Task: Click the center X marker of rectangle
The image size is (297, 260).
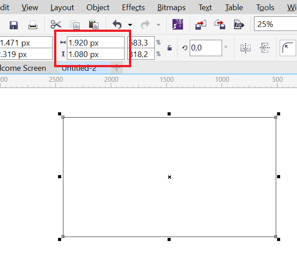Action: (x=169, y=177)
